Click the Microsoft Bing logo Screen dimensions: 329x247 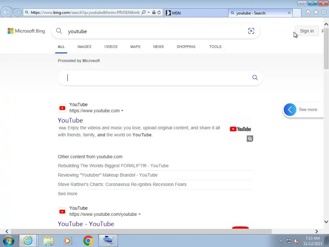tap(26, 31)
